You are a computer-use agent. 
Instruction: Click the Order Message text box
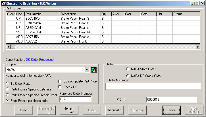(153, 86)
